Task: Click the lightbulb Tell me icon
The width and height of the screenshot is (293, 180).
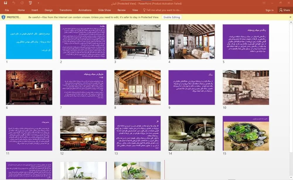Action: tap(144, 10)
